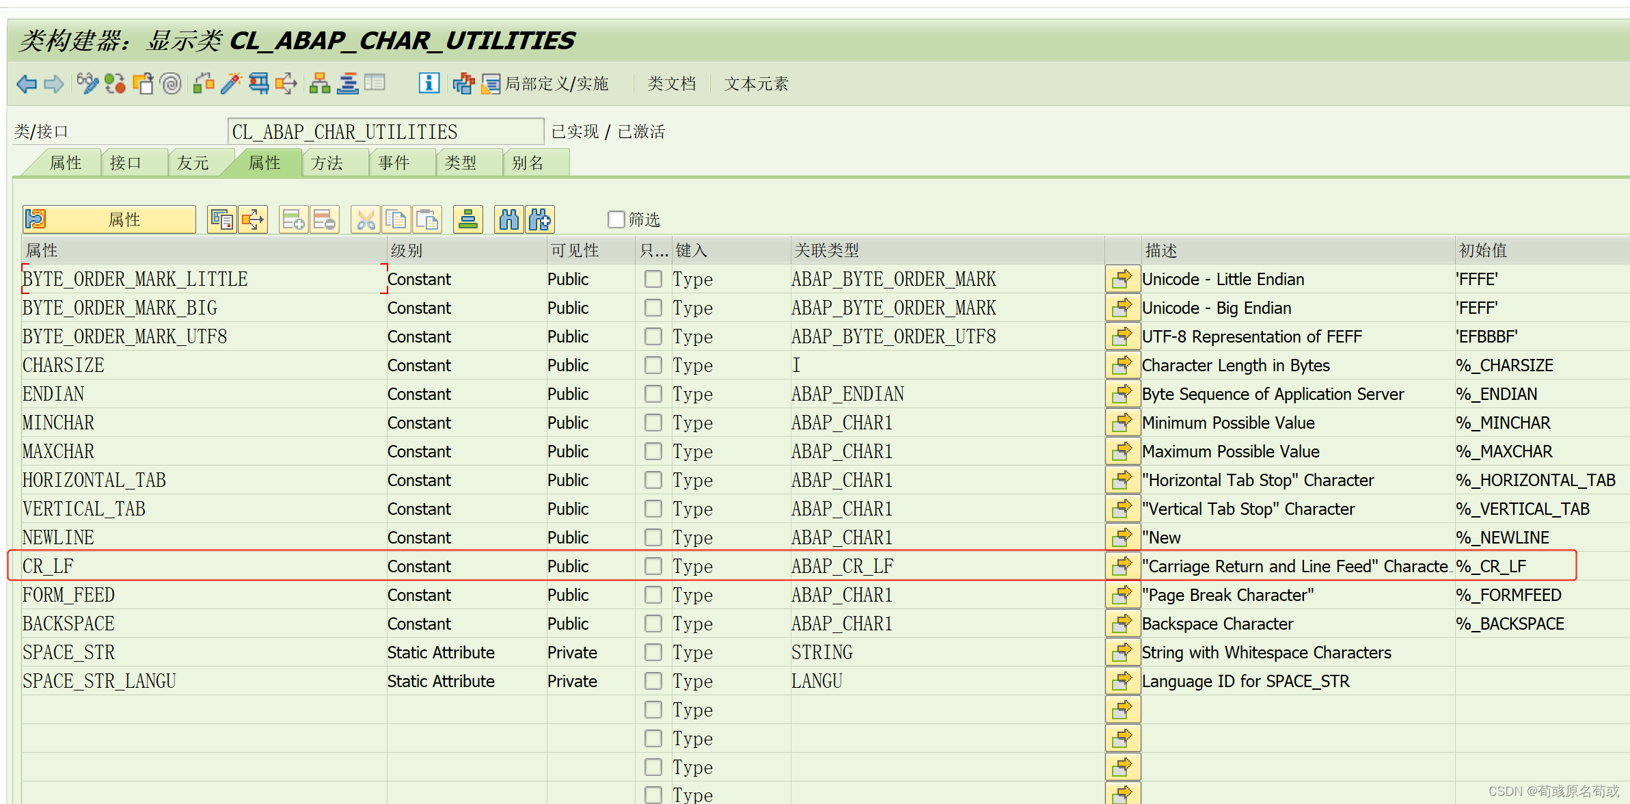Open the blue Information icon

(x=429, y=83)
